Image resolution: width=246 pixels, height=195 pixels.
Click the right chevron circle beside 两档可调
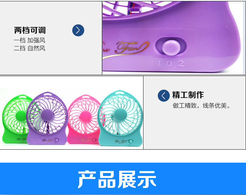point(78,30)
